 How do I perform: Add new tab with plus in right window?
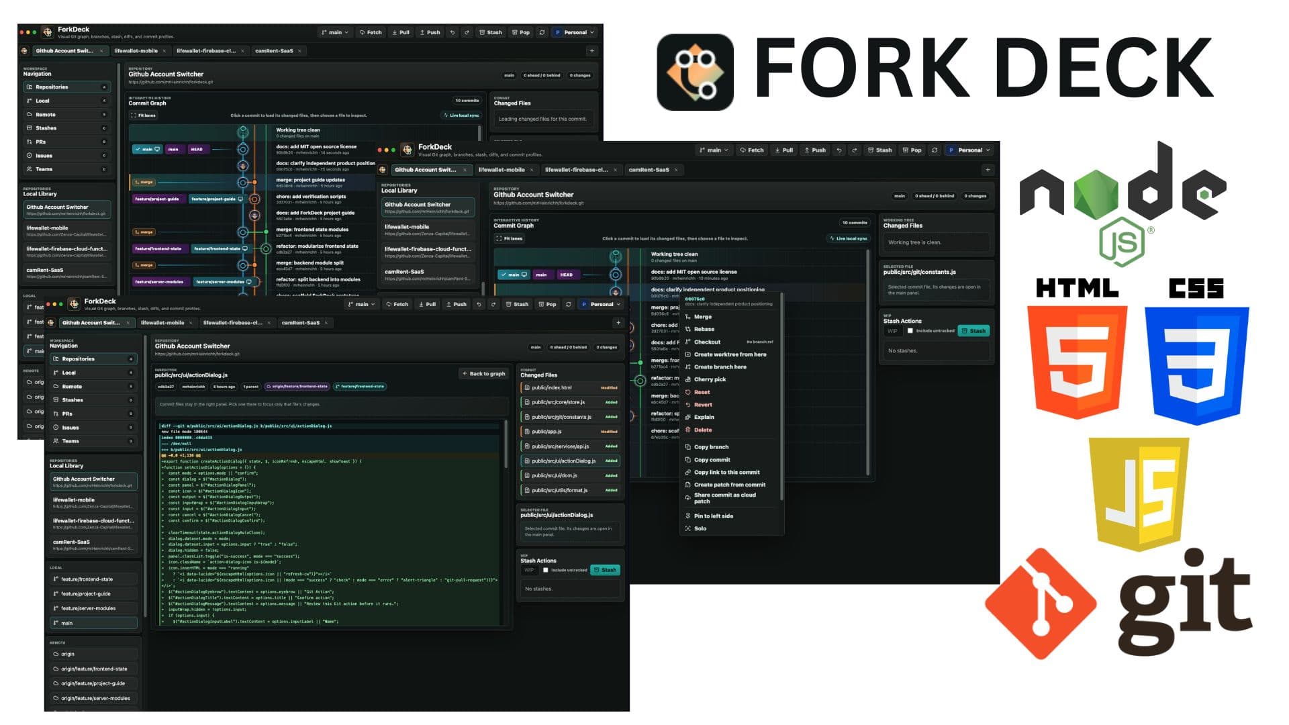point(988,170)
